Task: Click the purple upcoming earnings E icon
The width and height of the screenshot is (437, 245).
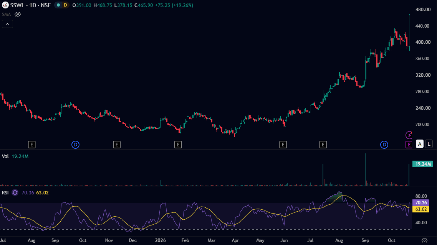Action: point(409,145)
